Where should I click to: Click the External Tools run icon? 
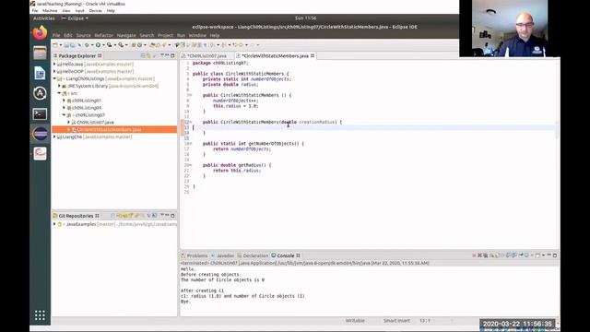click(121, 45)
